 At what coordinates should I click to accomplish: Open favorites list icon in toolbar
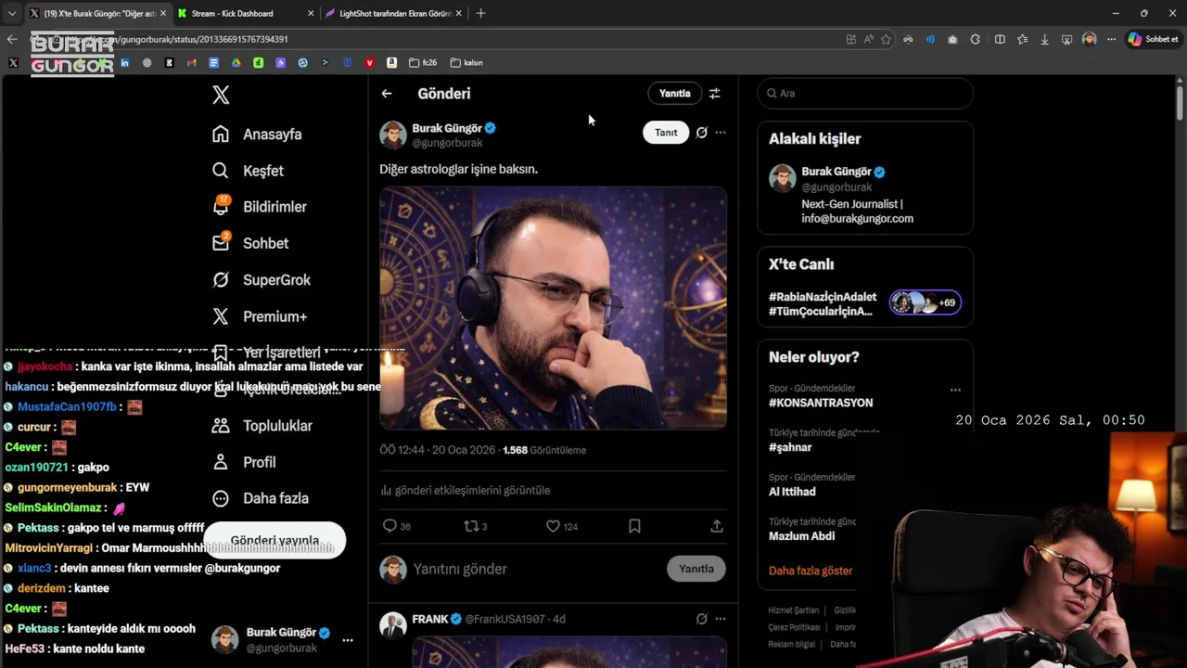(1022, 39)
